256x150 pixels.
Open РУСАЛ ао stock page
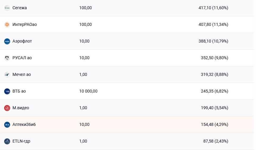click(x=22, y=58)
